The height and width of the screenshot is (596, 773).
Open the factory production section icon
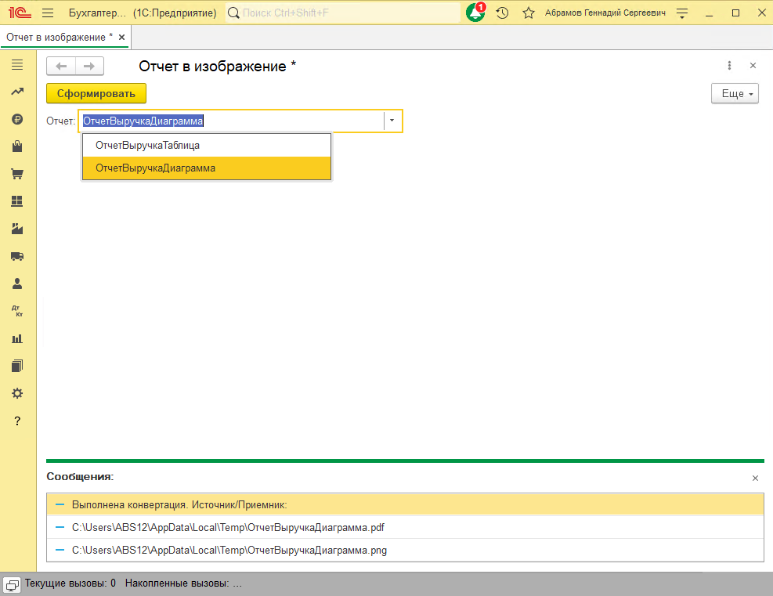pyautogui.click(x=17, y=229)
